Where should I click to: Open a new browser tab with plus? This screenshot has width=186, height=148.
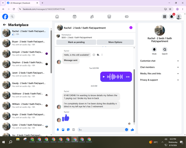42,3
